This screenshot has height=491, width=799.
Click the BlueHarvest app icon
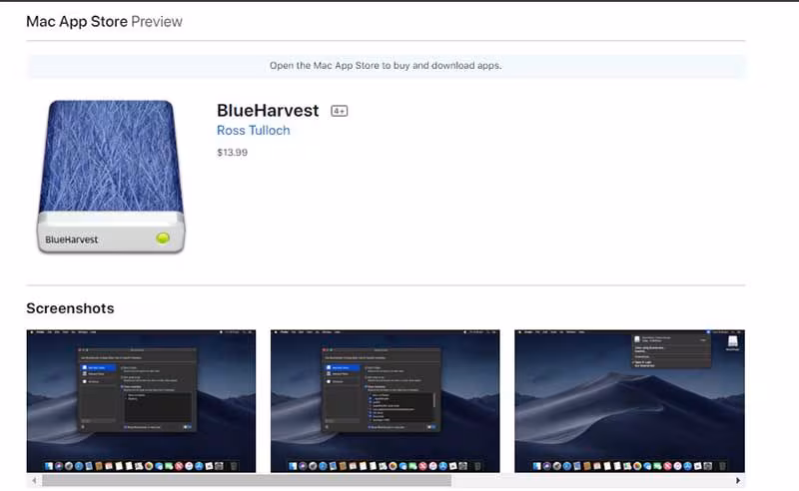[x=111, y=177]
